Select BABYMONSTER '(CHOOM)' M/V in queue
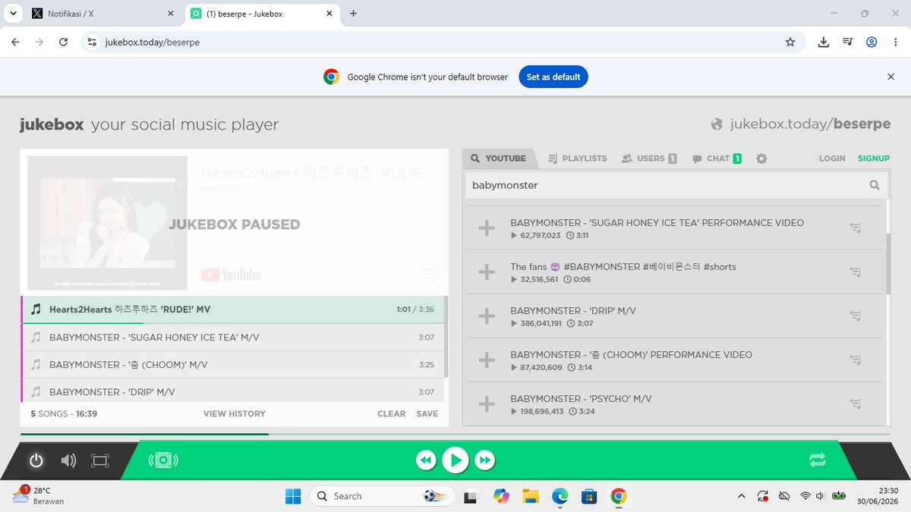The width and height of the screenshot is (911, 512). (x=233, y=365)
